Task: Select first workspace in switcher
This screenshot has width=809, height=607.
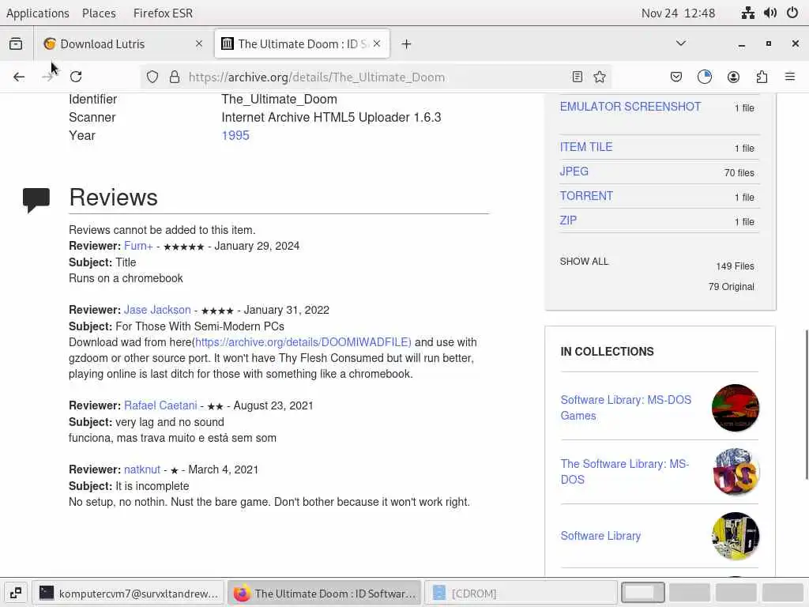Action: (x=643, y=593)
